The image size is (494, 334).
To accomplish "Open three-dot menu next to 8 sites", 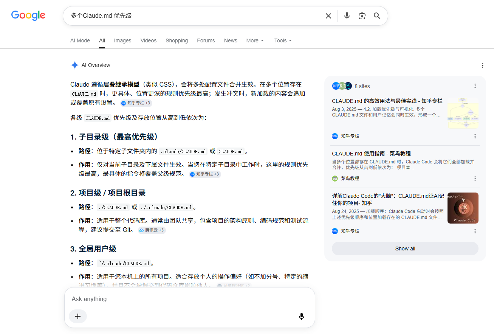I will click(x=475, y=86).
